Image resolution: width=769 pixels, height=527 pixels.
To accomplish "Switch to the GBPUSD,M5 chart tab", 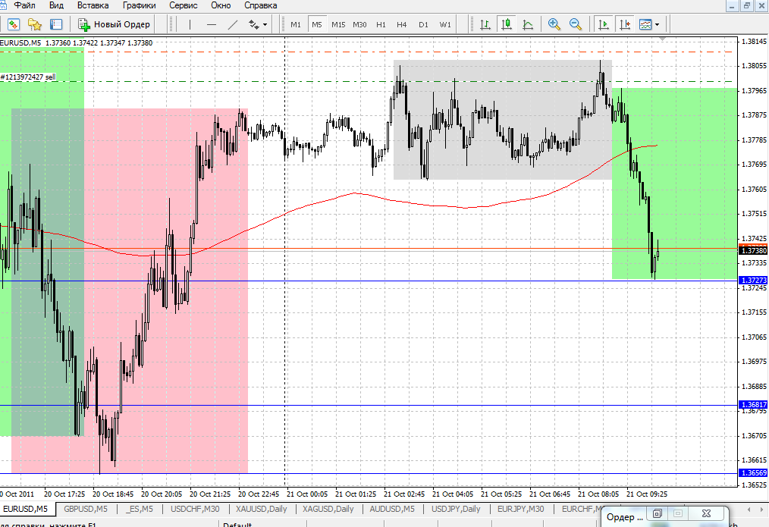I will pos(86,509).
